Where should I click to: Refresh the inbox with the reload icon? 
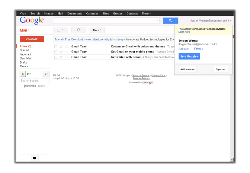(x=79, y=30)
